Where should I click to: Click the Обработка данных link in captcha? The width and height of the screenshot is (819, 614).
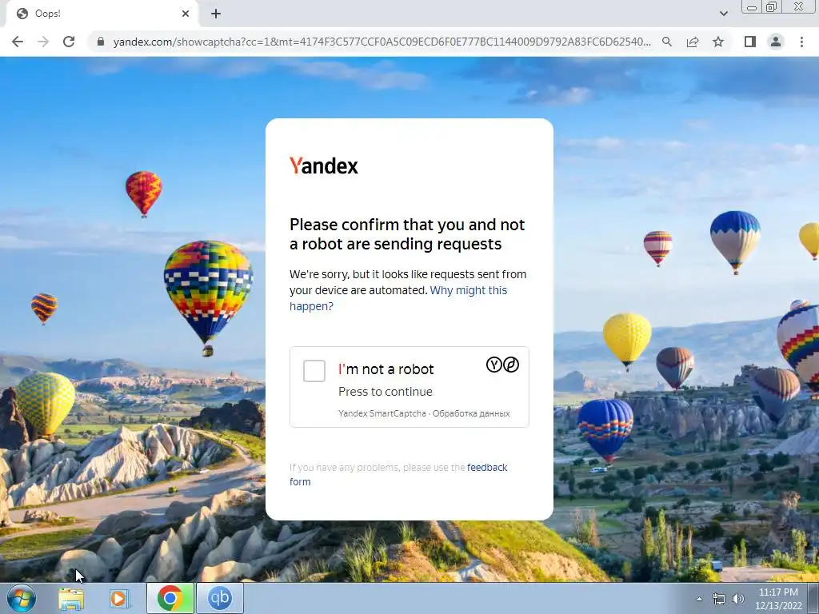click(471, 413)
